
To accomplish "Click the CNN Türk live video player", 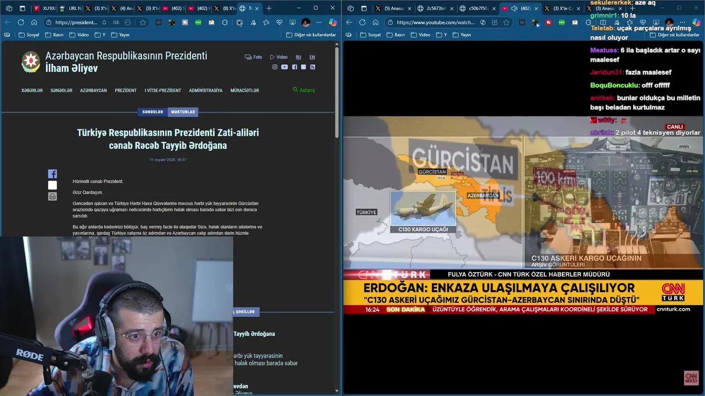I will (x=523, y=215).
